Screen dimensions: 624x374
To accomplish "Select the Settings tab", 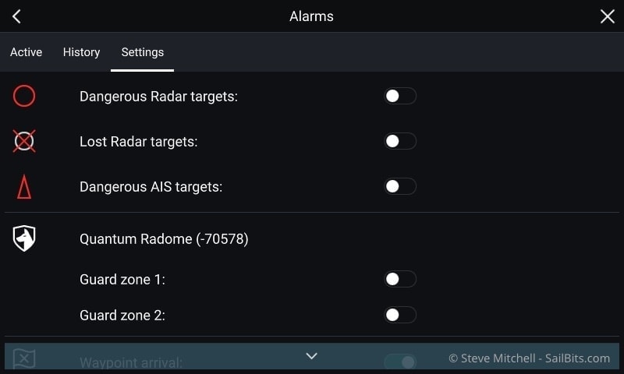I will pos(143,52).
